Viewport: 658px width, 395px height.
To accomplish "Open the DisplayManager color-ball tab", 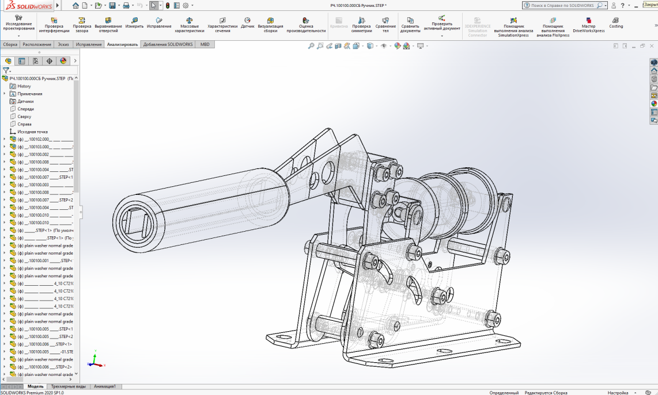I will click(63, 61).
